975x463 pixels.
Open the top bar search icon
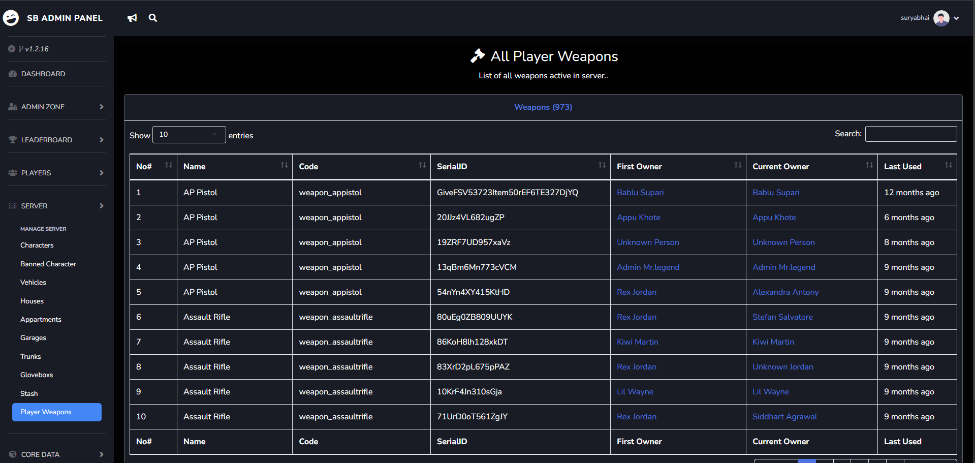tap(152, 18)
